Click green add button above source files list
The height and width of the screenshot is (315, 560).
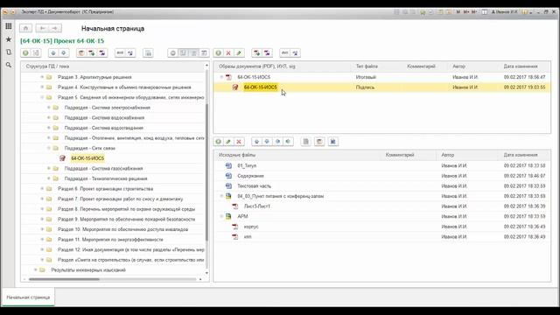(x=218, y=142)
